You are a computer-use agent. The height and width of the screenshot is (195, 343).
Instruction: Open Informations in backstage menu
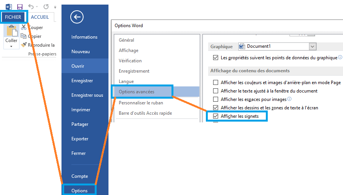(85, 37)
